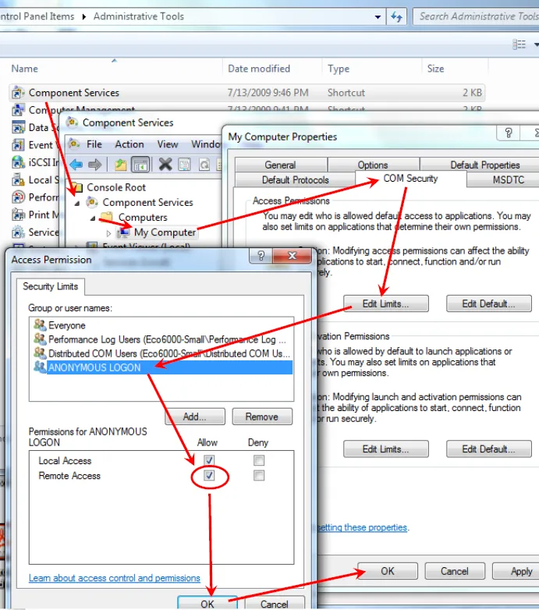Switch to the Default Properties tab
Image resolution: width=539 pixels, height=610 pixels.
(480, 165)
